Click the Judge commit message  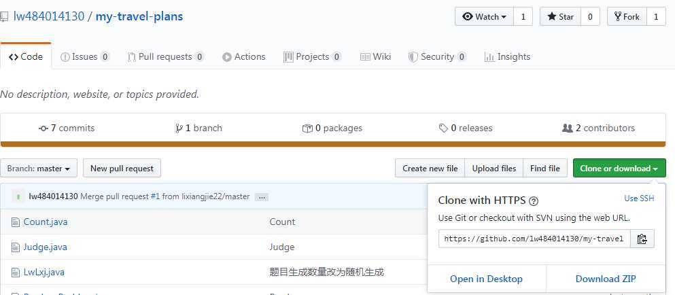(x=282, y=247)
